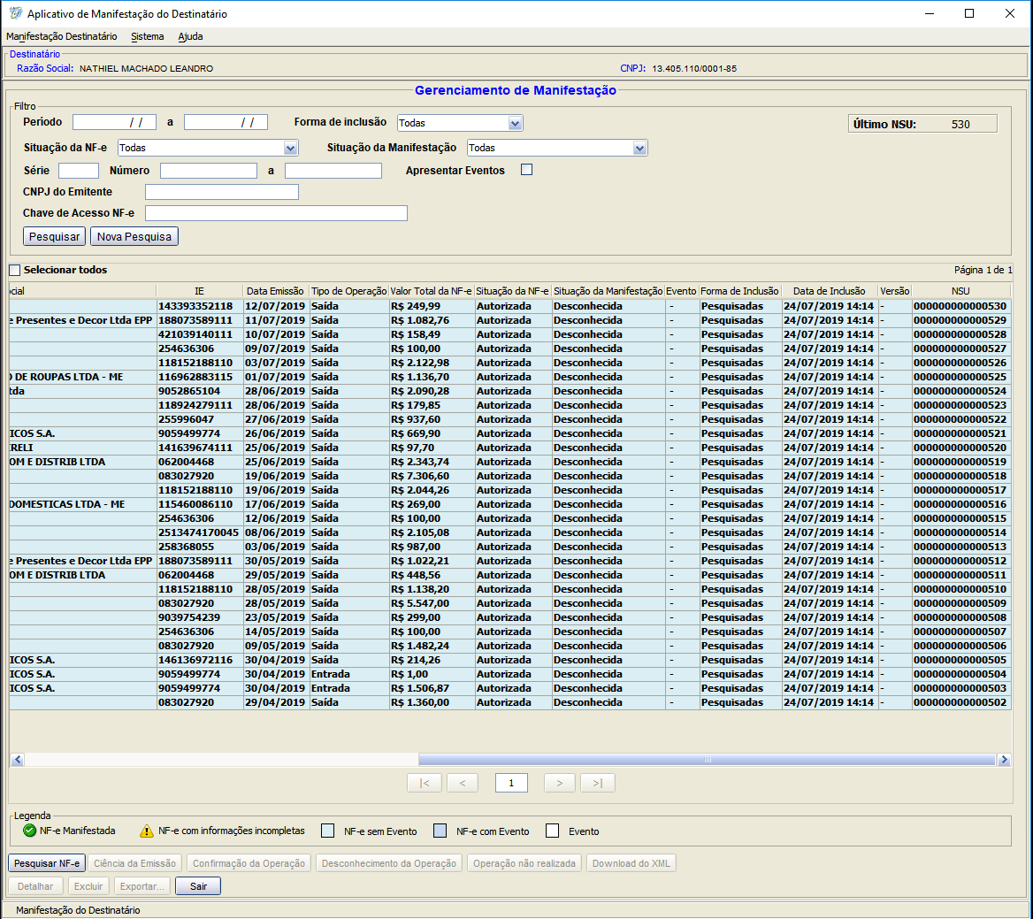
Task: Click the Número end input field
Action: pyautogui.click(x=333, y=171)
